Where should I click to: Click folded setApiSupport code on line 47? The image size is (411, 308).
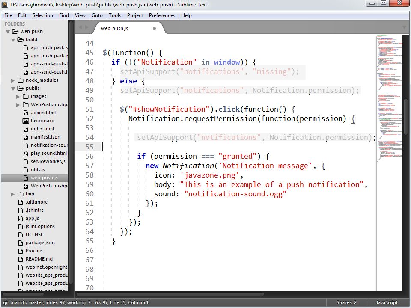point(209,72)
